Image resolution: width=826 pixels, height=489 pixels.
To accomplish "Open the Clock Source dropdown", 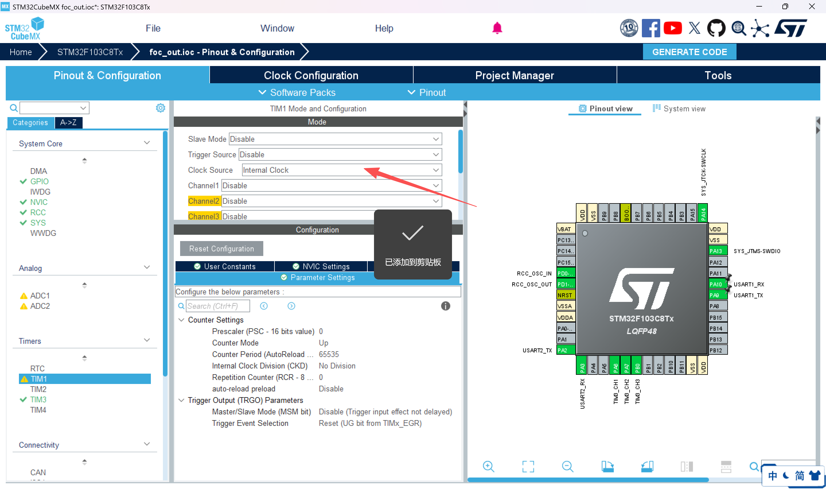I will click(436, 170).
